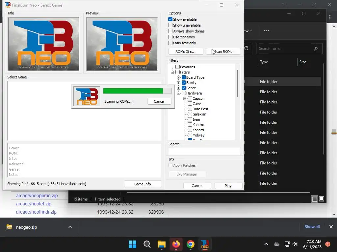Open arcade/neotet.zip link
The height and width of the screenshot is (252, 337).
click(x=34, y=204)
